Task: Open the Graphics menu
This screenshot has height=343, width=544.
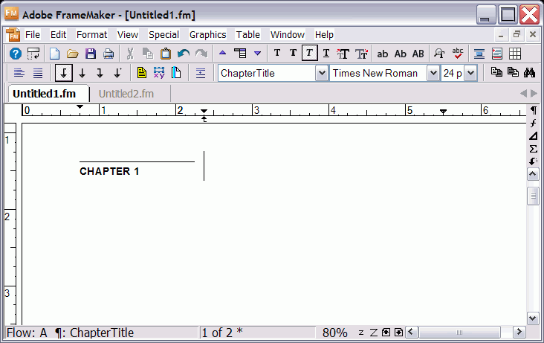Action: [x=208, y=35]
